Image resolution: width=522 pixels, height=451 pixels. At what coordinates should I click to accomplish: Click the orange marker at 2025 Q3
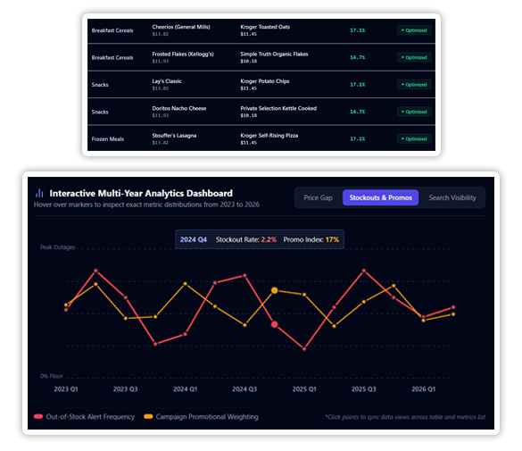click(363, 302)
